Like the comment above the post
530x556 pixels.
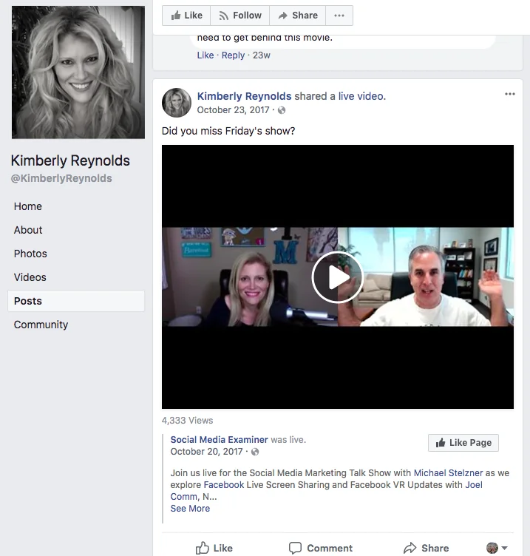205,55
